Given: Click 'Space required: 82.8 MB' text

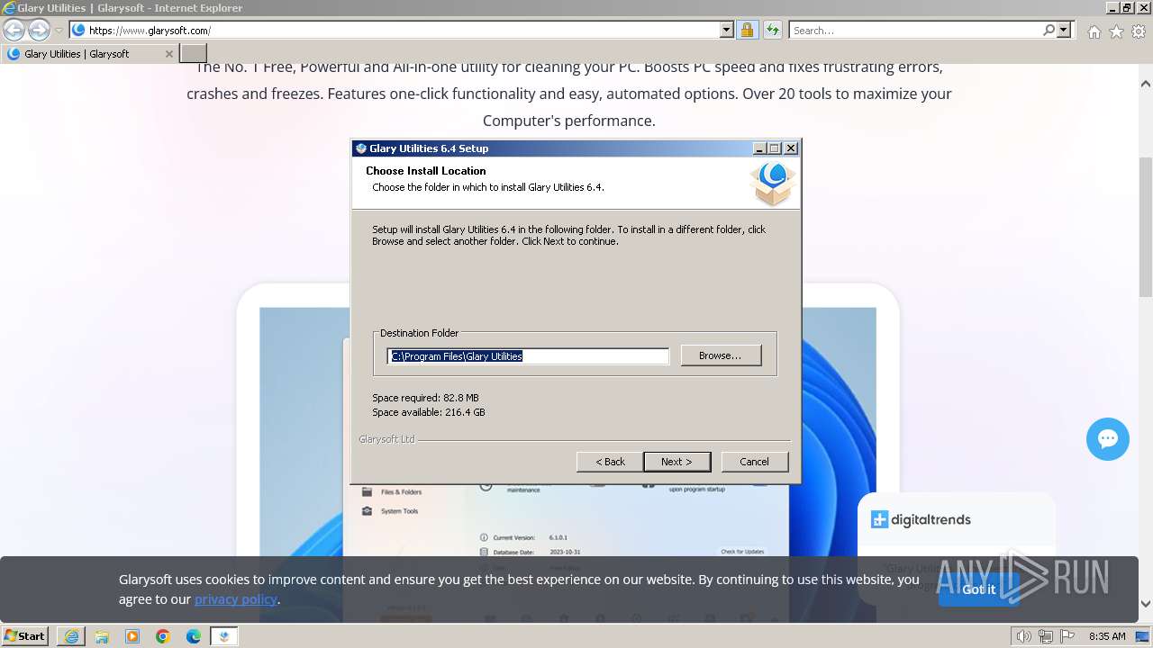Looking at the screenshot, I should [425, 398].
